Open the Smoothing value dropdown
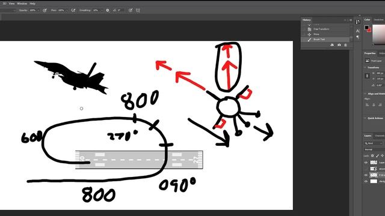This screenshot has height=216, width=385. point(102,10)
